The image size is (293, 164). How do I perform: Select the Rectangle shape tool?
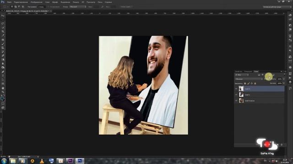[3, 84]
